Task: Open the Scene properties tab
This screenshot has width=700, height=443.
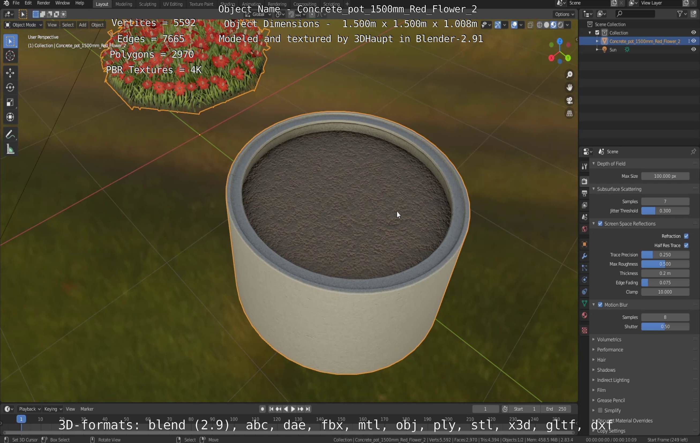Action: (584, 217)
